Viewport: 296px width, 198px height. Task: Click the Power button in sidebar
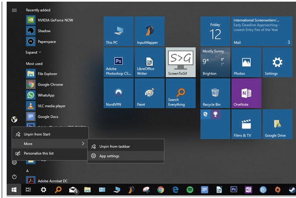pyautogui.click(x=14, y=177)
